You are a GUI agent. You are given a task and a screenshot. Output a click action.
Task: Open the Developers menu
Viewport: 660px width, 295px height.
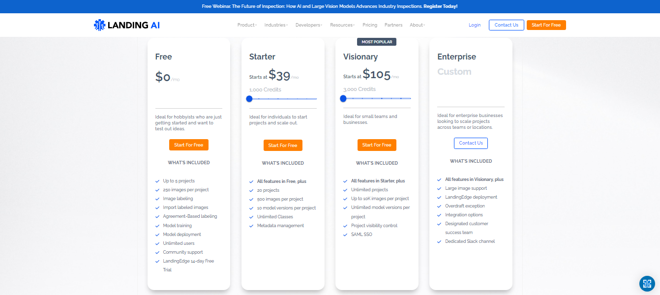pos(309,25)
